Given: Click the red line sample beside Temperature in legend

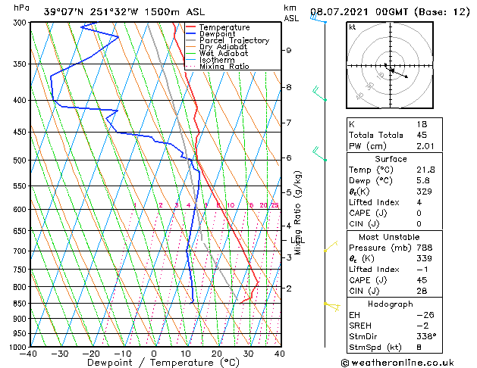Looking at the screenshot, I should point(191,27).
